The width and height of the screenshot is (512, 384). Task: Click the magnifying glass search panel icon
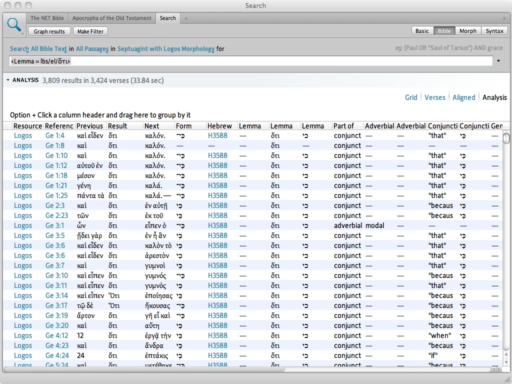pos(13,24)
